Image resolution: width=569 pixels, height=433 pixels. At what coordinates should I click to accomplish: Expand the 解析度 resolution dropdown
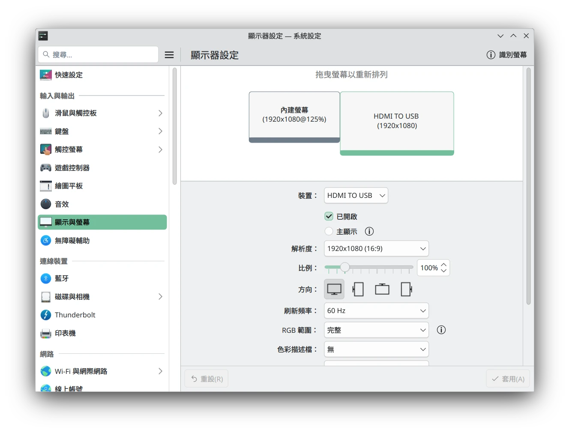376,248
